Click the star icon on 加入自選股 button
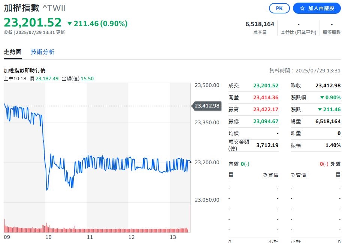 pyautogui.click(x=303, y=8)
